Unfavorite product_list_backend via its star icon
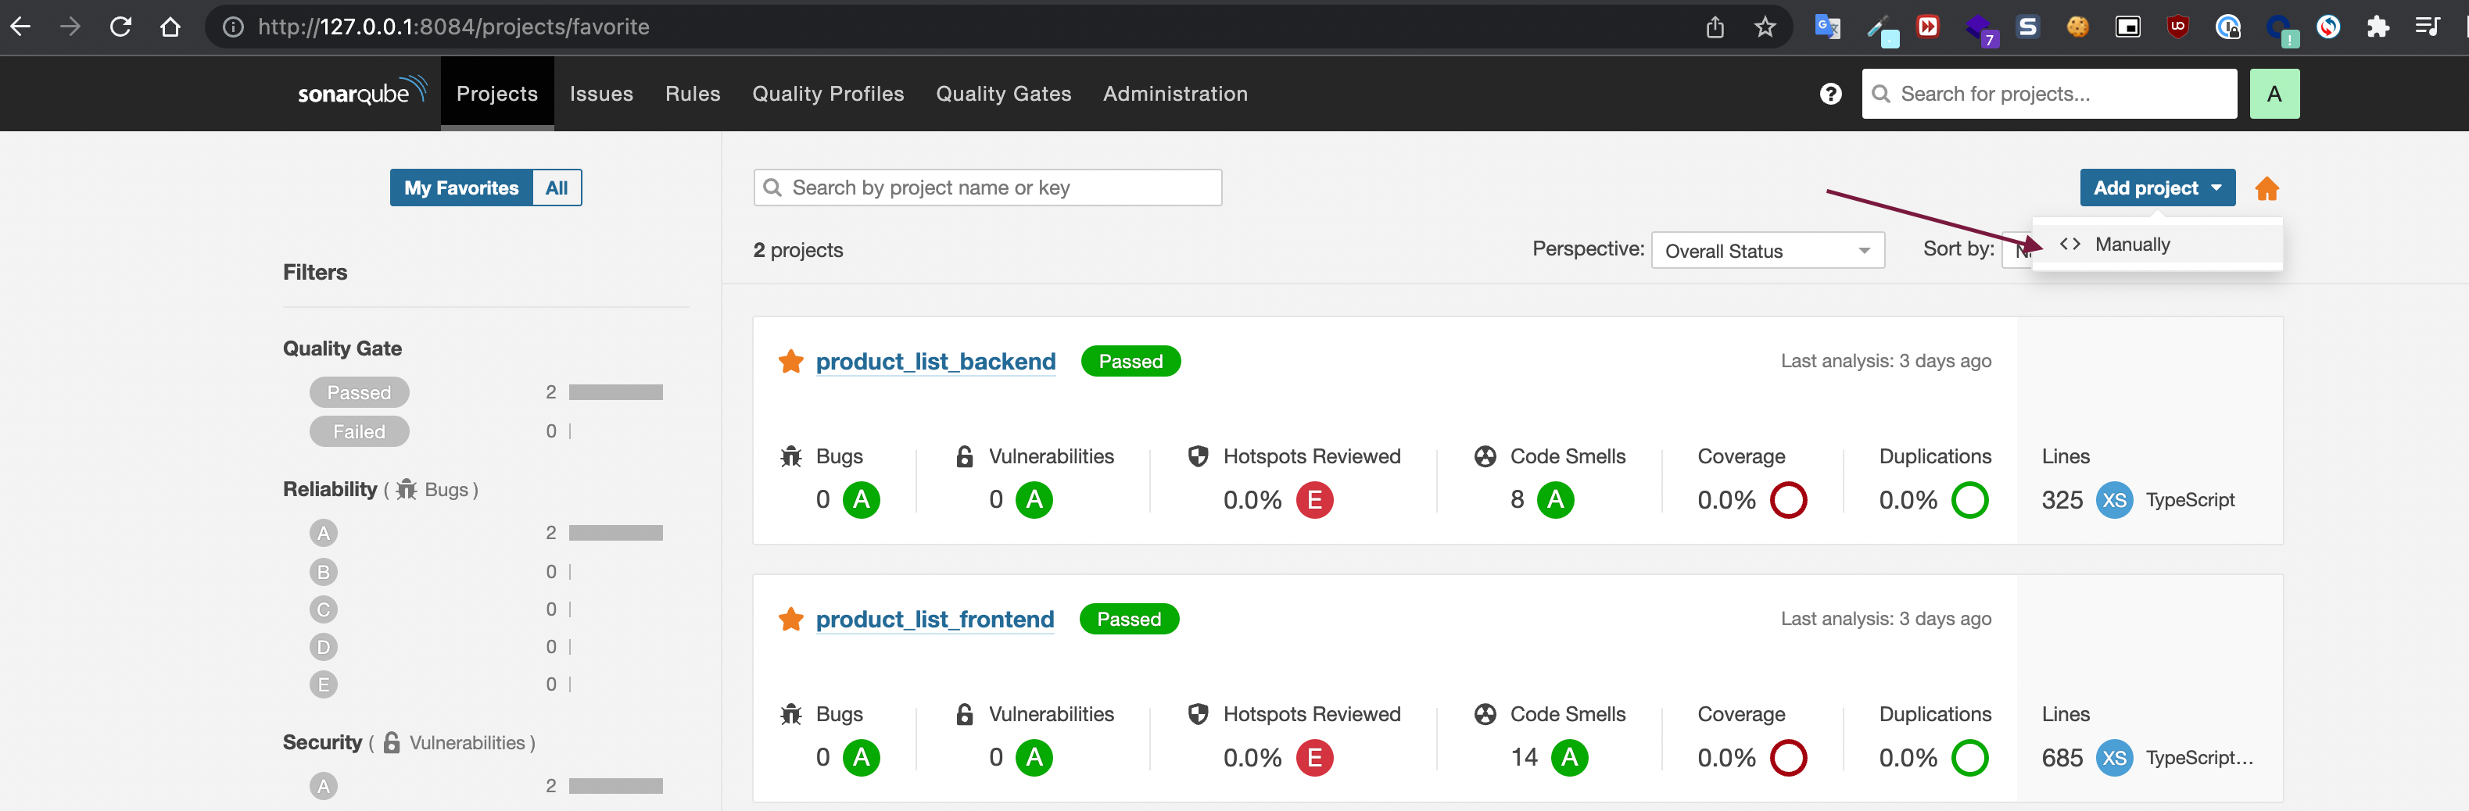The image size is (2469, 811). 790,361
